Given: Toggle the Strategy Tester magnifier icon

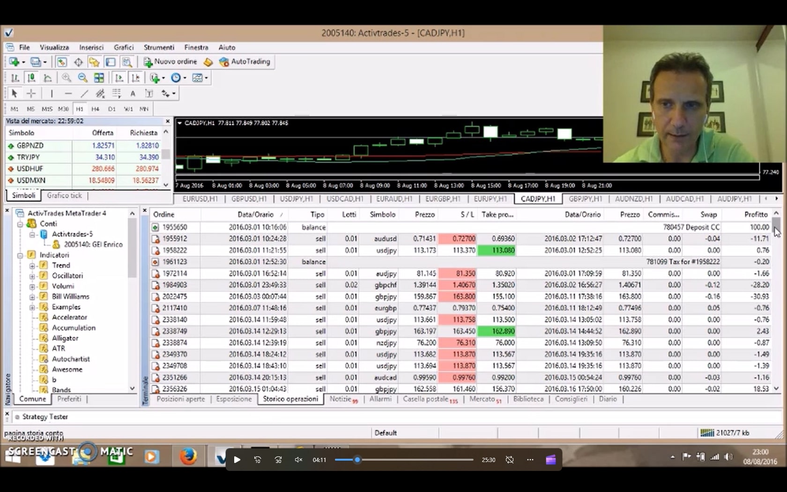Looking at the screenshot, I should 126,62.
